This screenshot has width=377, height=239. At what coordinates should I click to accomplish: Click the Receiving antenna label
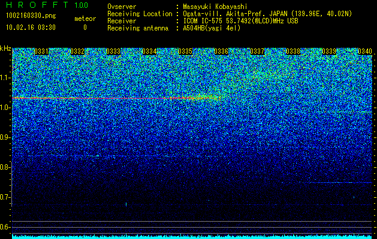138,28
